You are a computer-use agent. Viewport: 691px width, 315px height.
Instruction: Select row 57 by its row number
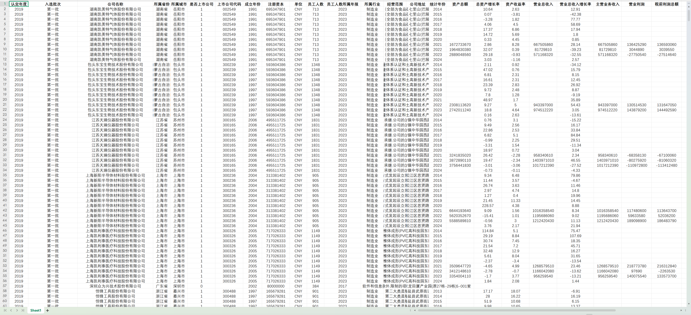click(5, 286)
